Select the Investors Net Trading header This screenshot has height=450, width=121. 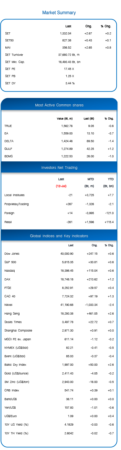point(59,168)
